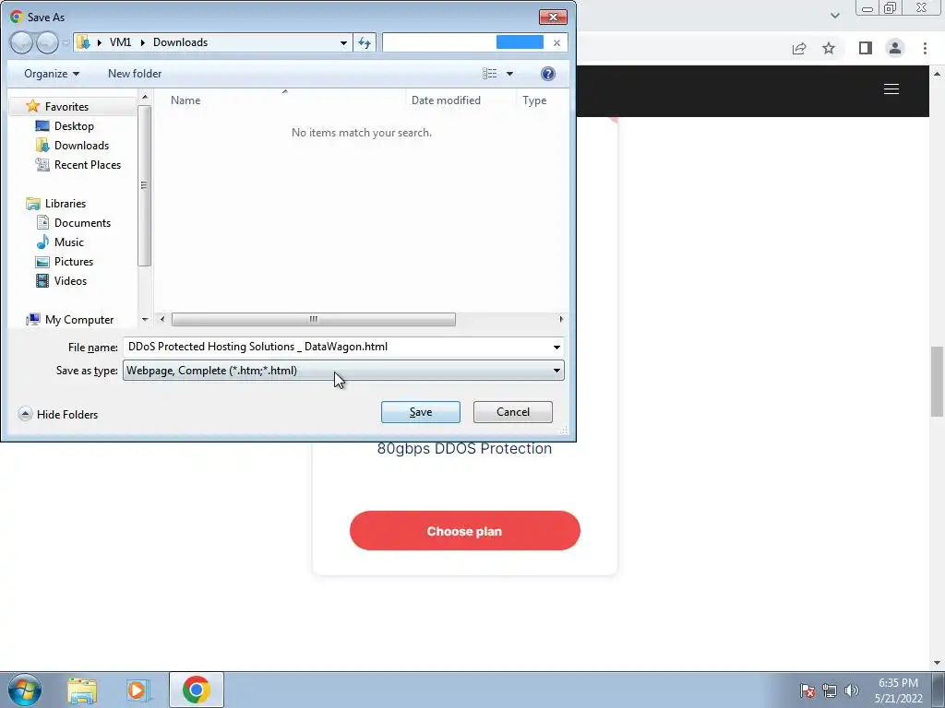This screenshot has width=945, height=708.
Task: Expand the view options dropdown arrow
Action: [509, 74]
